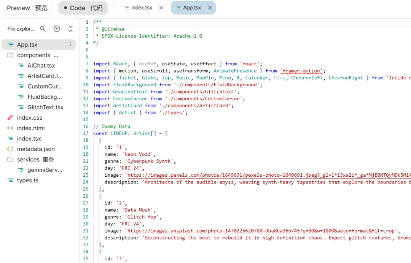411x263 pixels.
Task: Open the App.tsx more options menu
Action: point(70,44)
